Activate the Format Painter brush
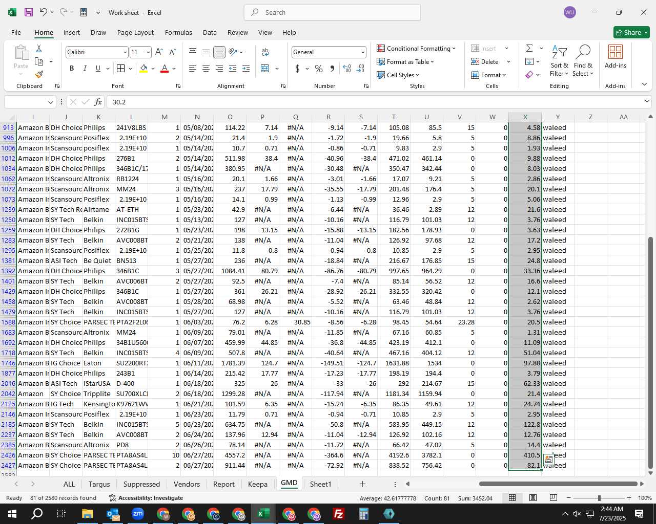 39,74
